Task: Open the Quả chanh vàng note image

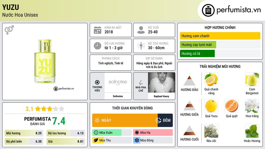Action: 211,79
